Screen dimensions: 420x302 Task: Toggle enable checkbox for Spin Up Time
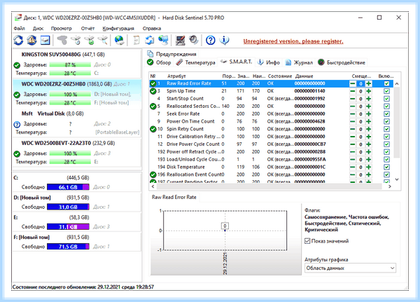click(386, 91)
